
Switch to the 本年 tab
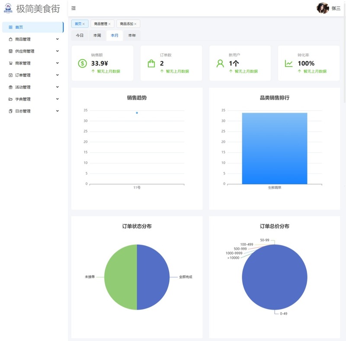tap(132, 35)
